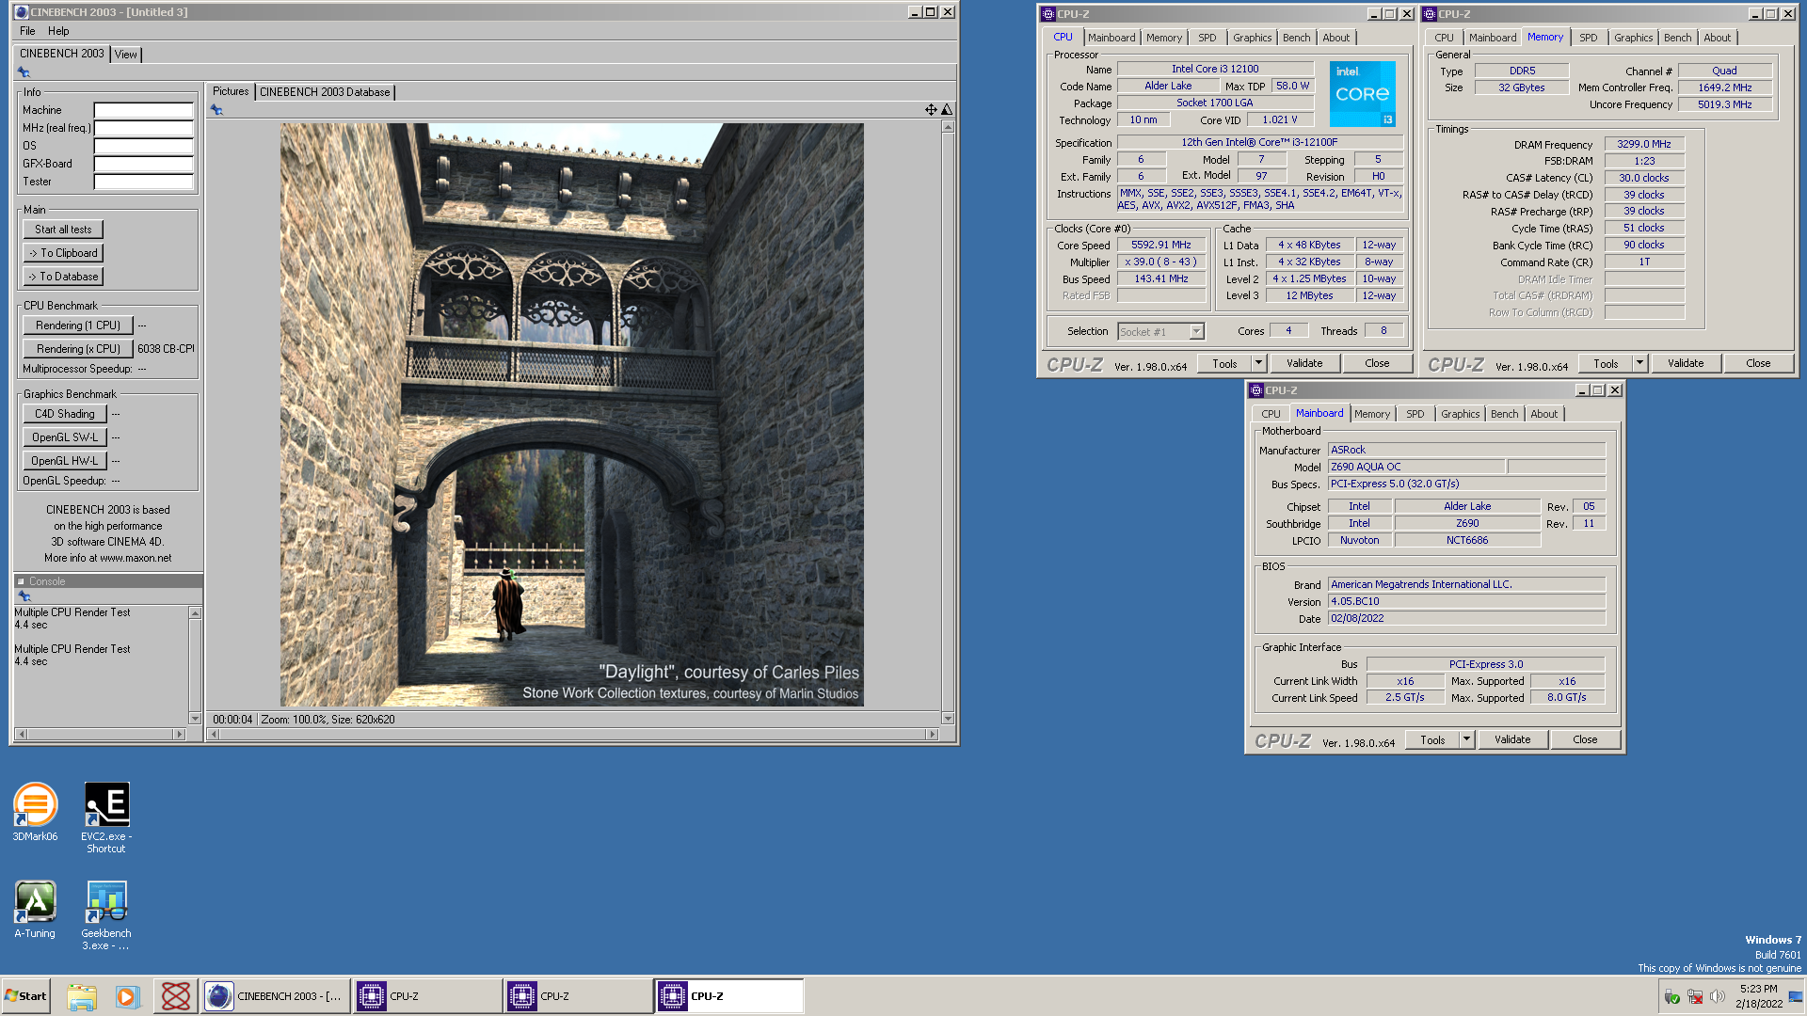This screenshot has width=1807, height=1016.
Task: Click the Intel Core logo in CPU-Z
Action: [1362, 94]
